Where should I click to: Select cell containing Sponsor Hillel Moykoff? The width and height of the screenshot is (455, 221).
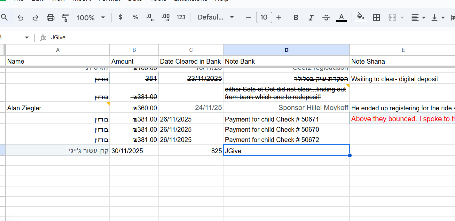coord(286,108)
